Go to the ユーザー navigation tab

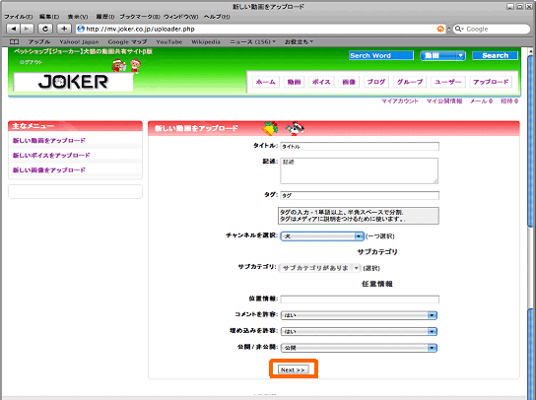pos(447,82)
